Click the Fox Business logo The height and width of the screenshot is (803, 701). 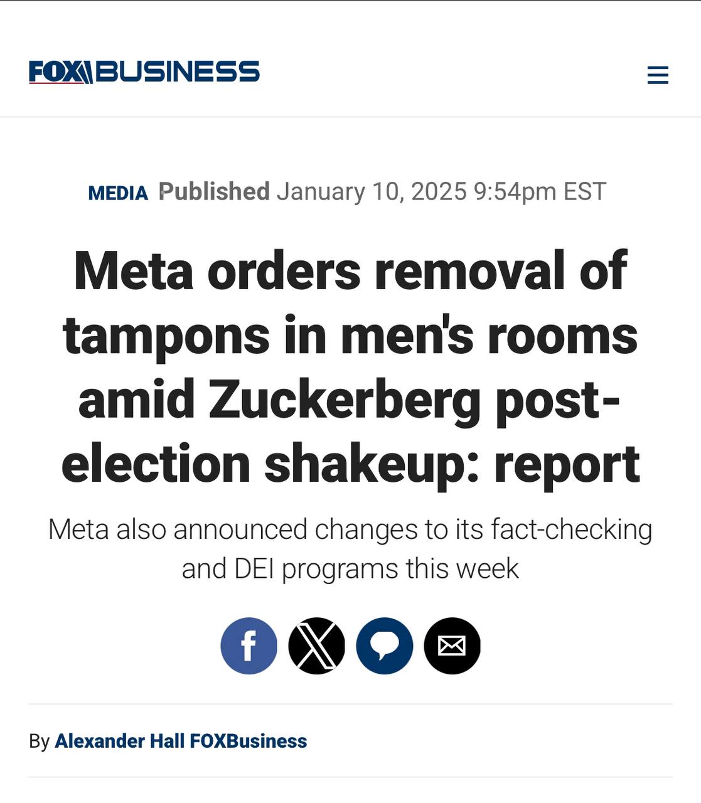coord(144,72)
